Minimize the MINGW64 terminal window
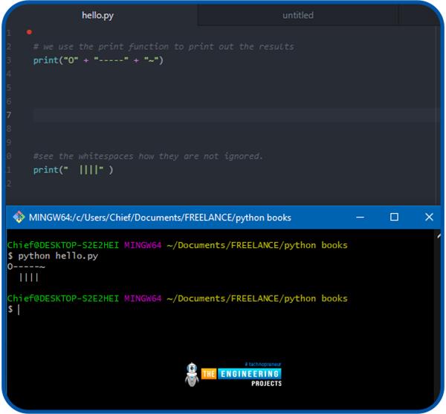 coord(360,217)
